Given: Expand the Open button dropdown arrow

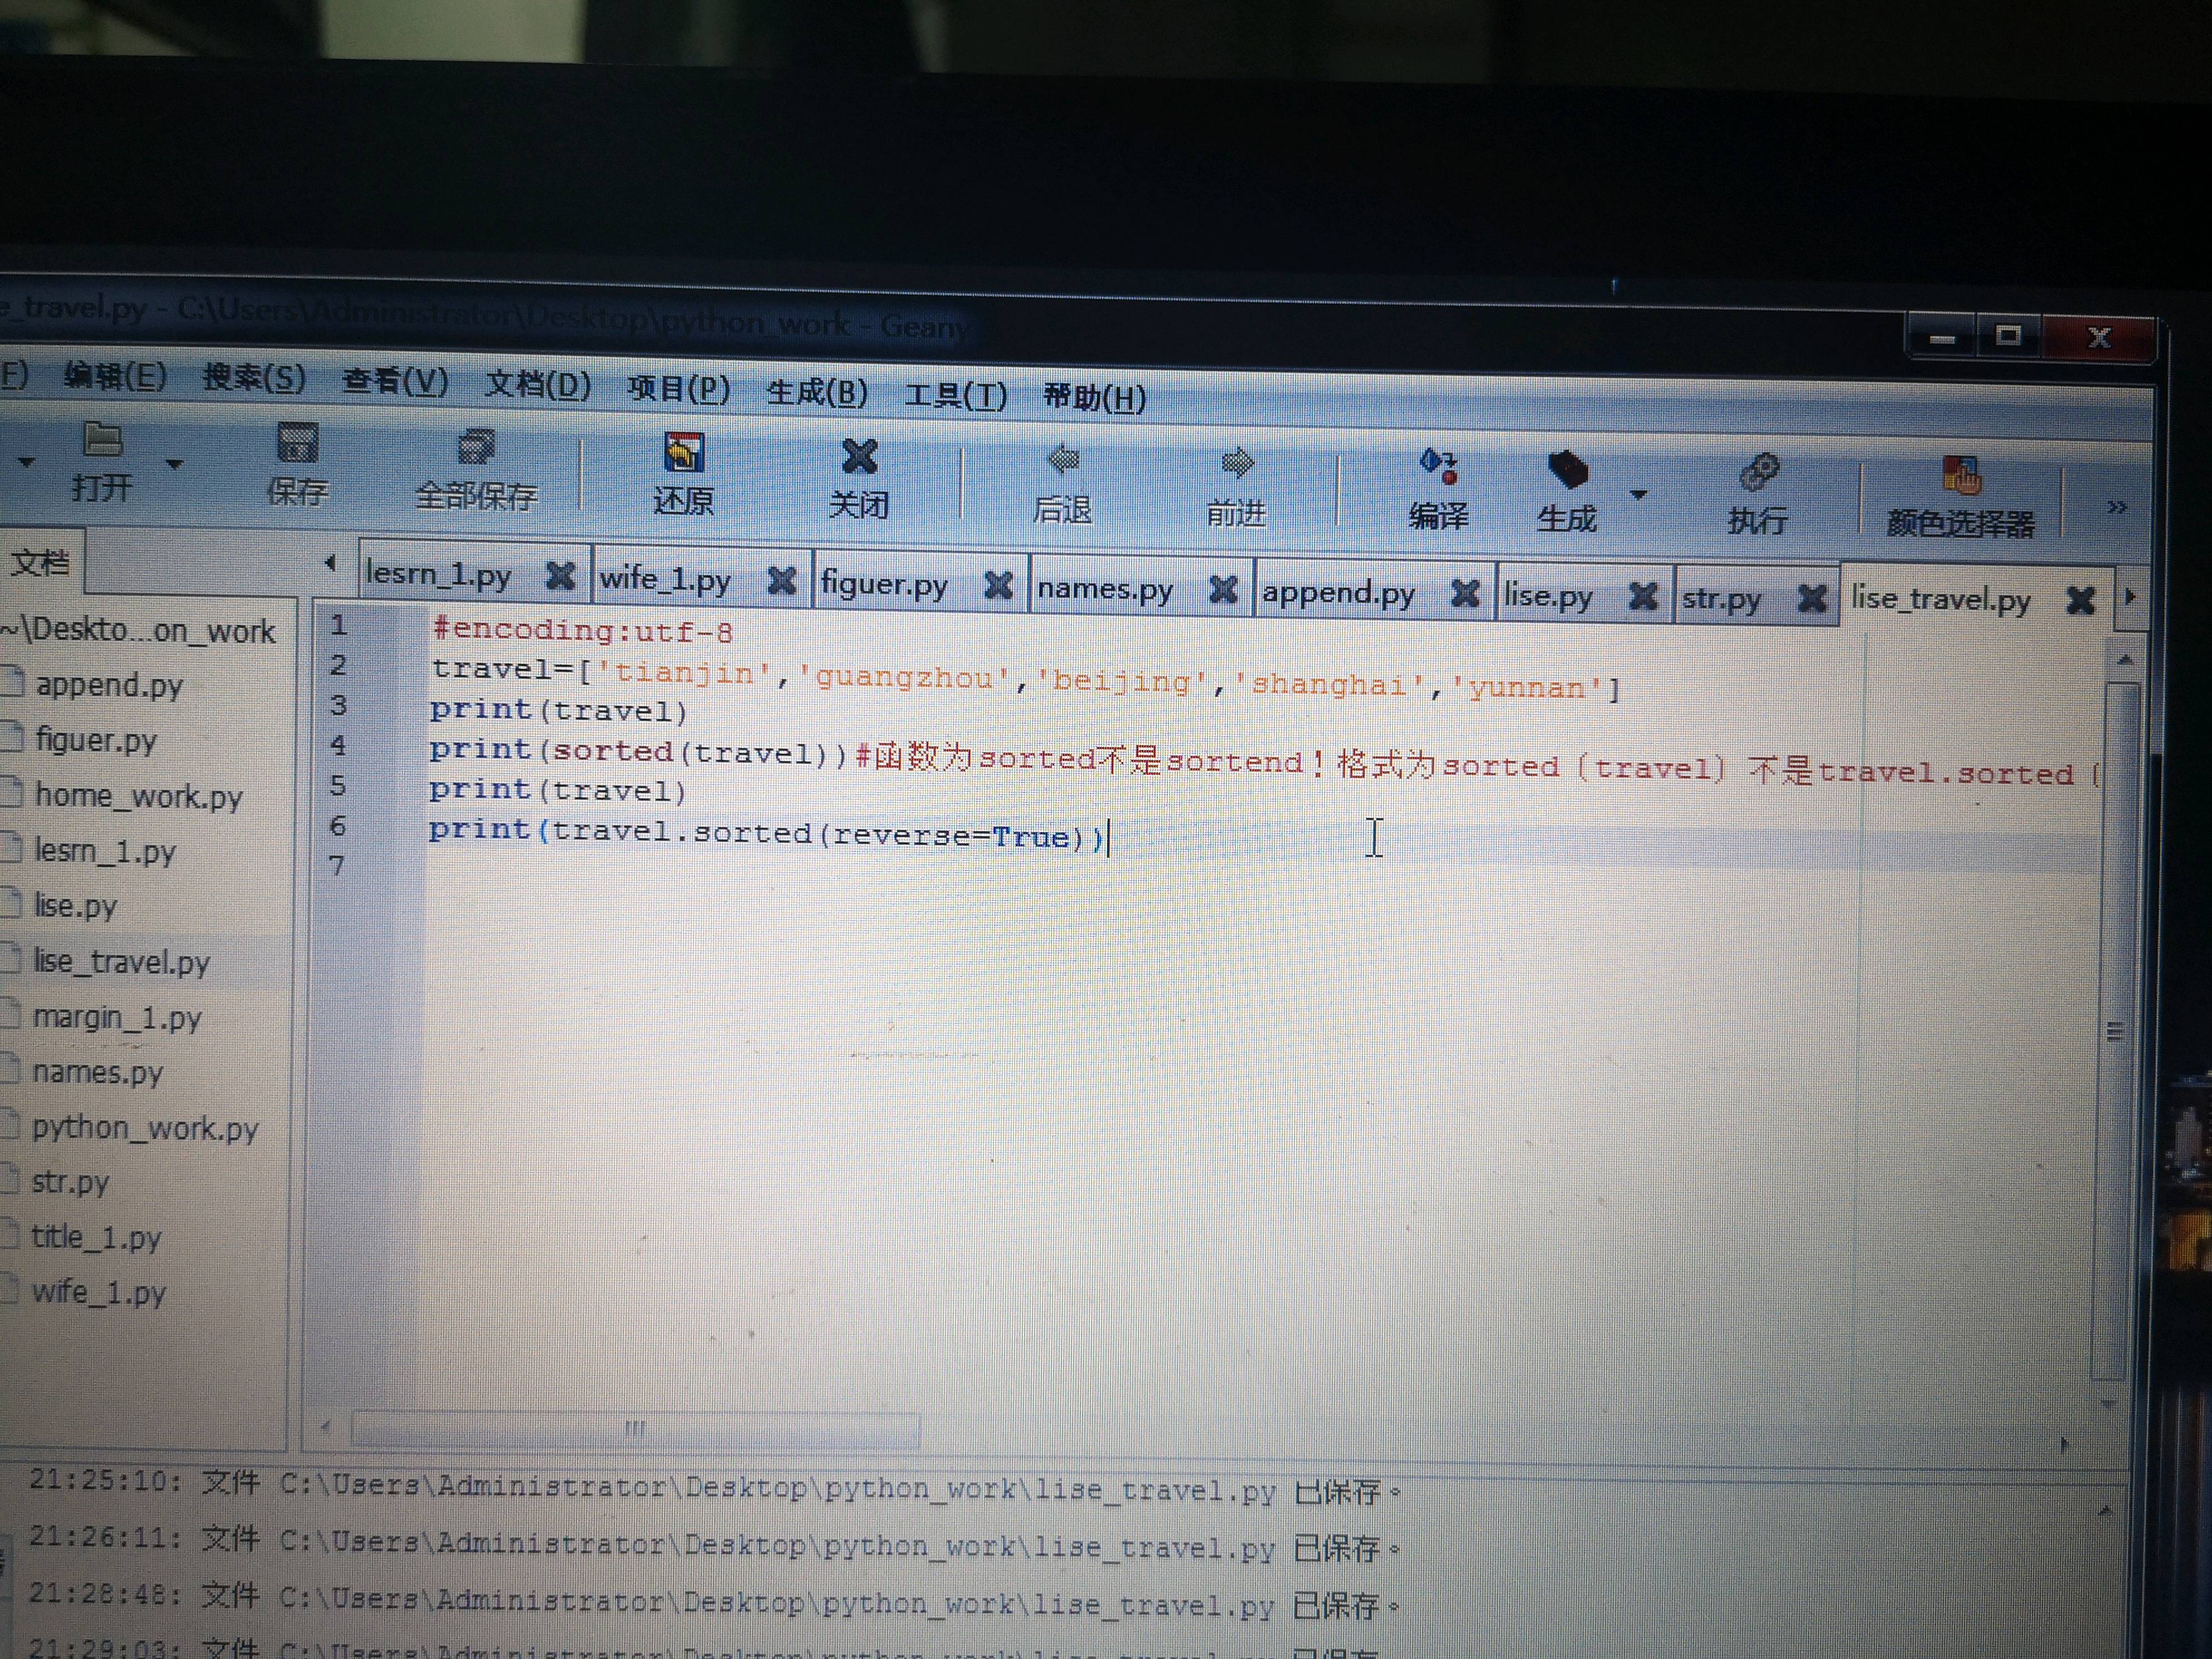Looking at the screenshot, I should coord(174,465).
